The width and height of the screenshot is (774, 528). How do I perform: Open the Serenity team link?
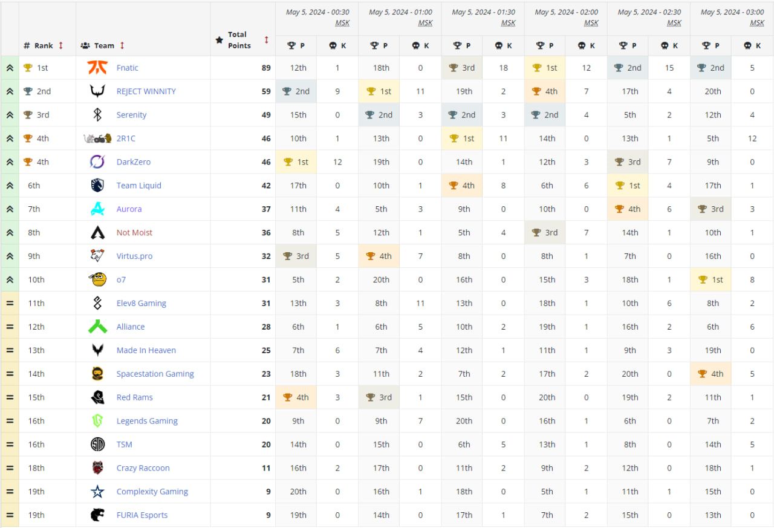point(132,115)
